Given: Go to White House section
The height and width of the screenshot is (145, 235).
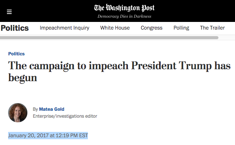Looking at the screenshot, I should click(115, 28).
